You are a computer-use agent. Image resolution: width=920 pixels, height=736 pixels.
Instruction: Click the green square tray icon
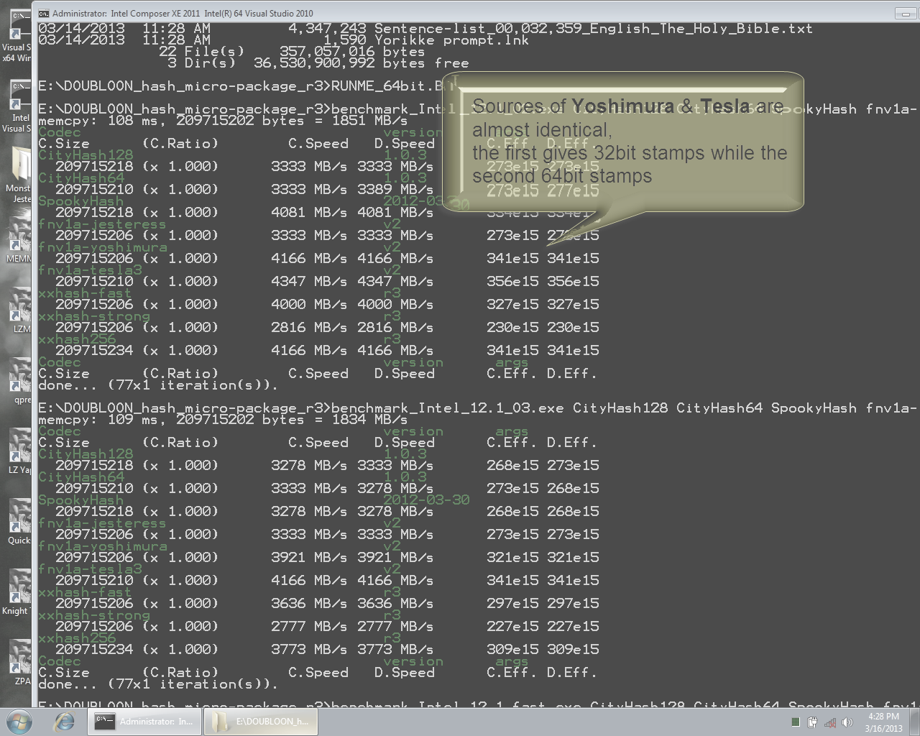(x=795, y=722)
